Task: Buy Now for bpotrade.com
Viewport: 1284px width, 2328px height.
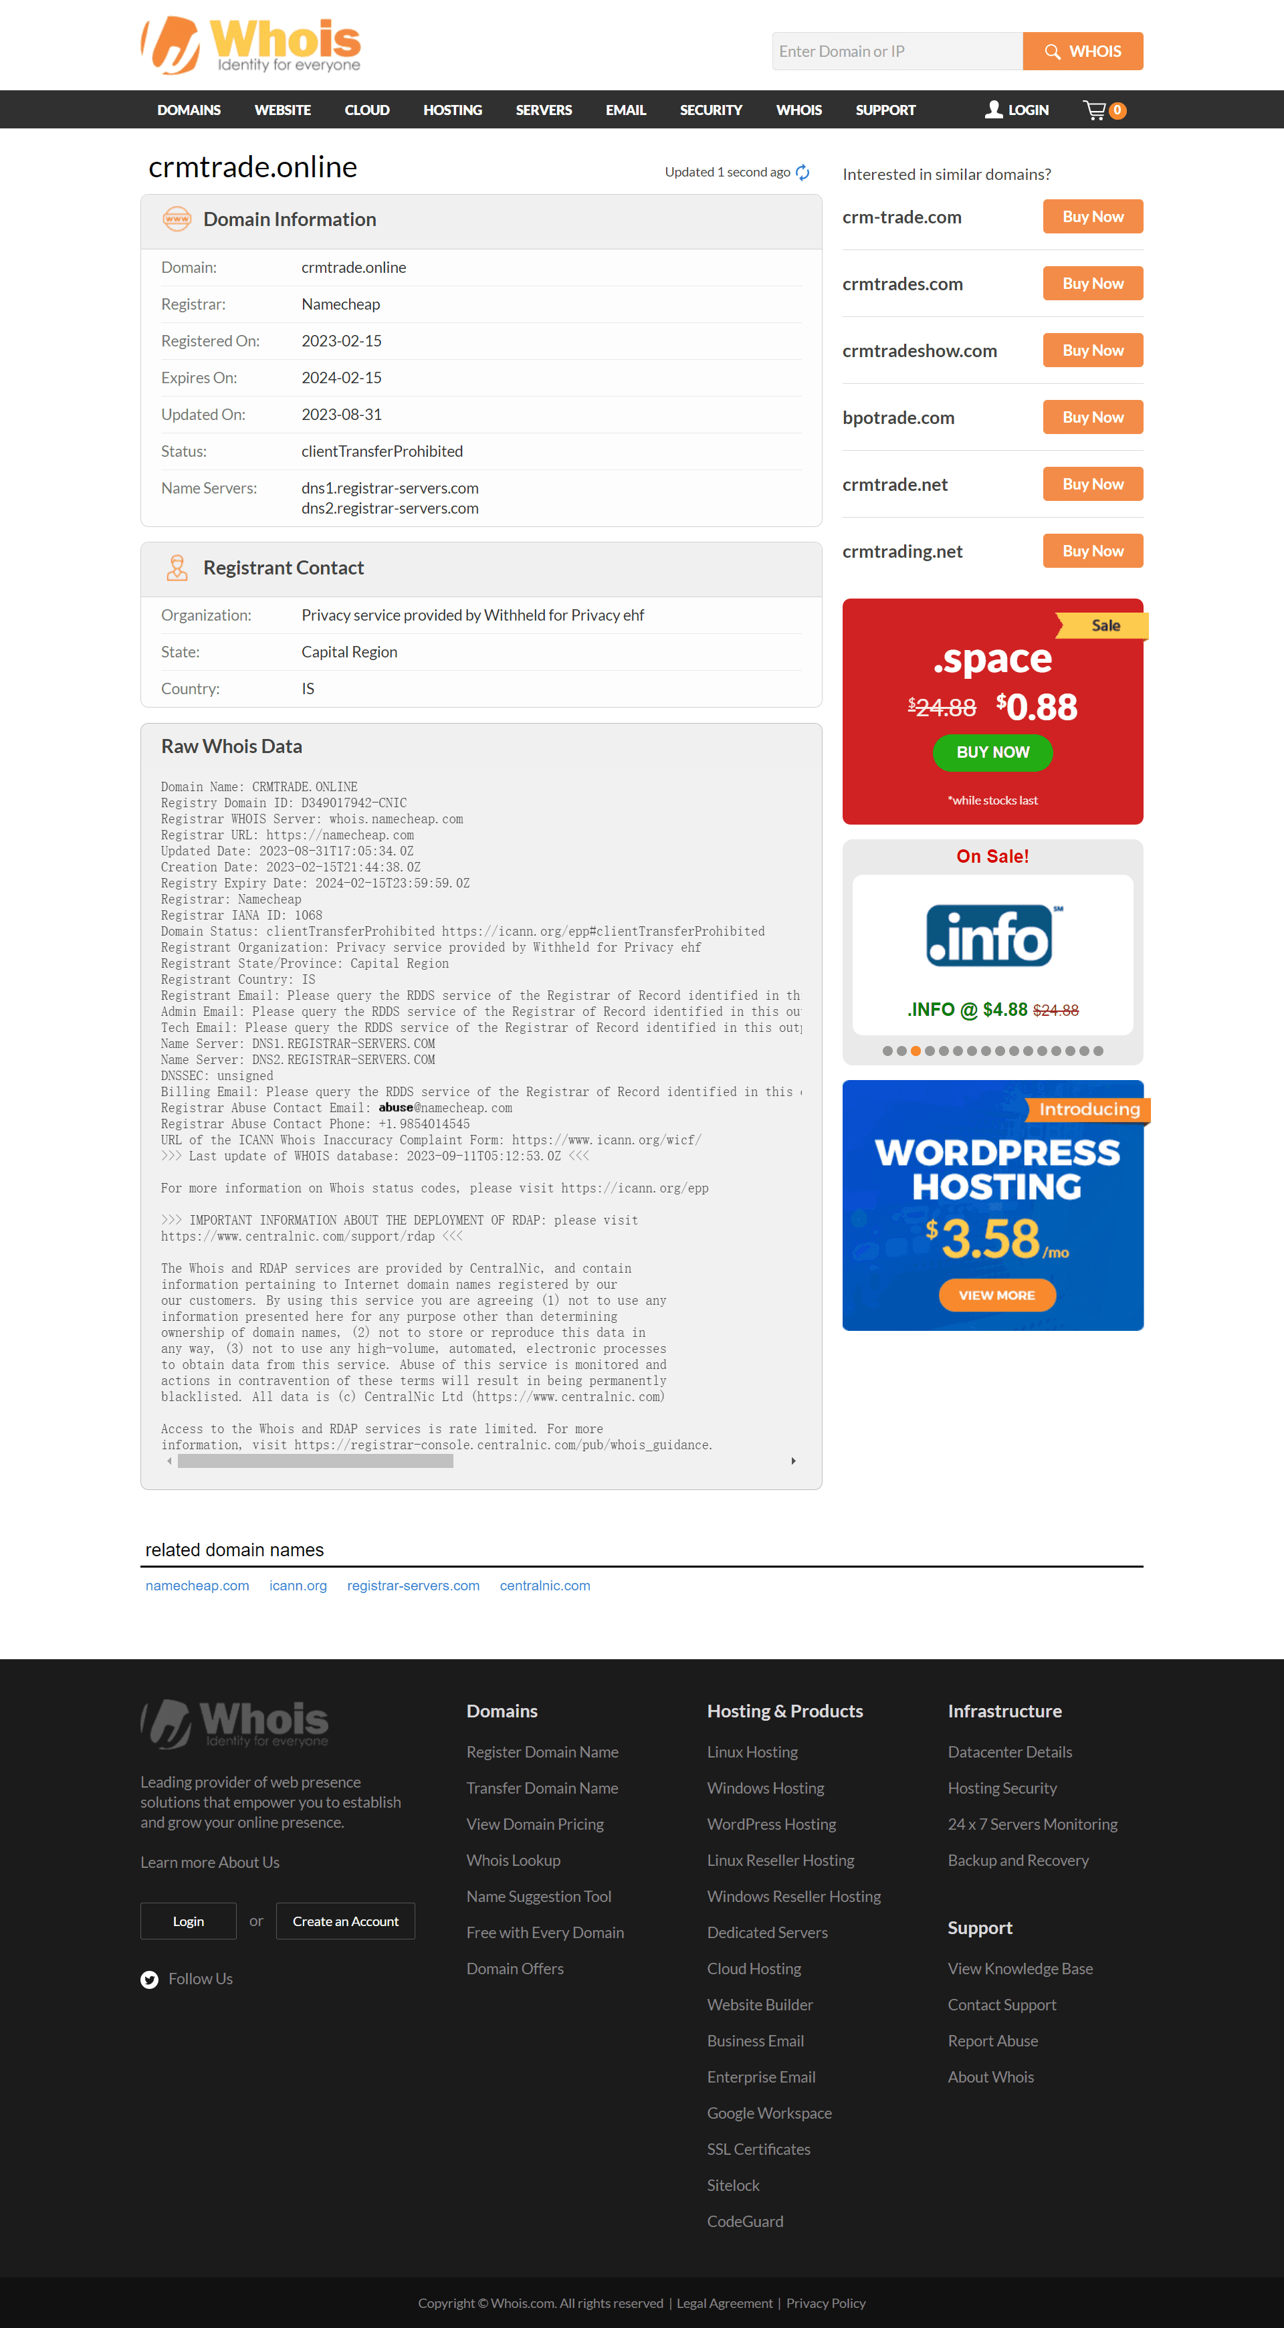Action: coord(1093,417)
